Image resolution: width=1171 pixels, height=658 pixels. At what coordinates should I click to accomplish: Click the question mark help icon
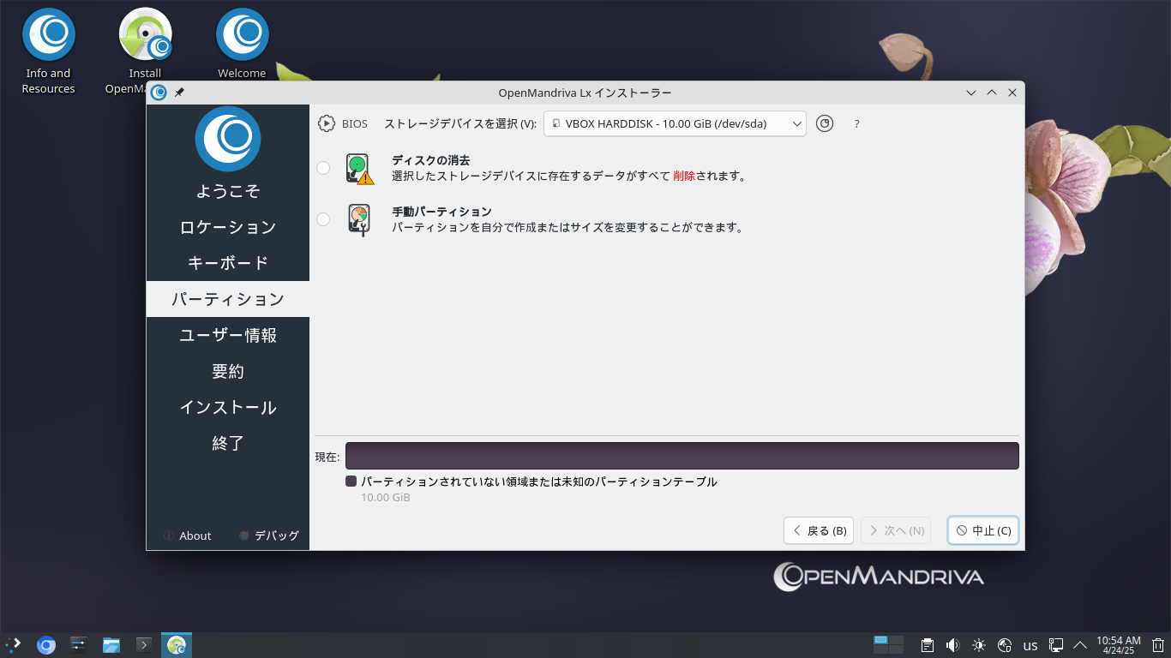click(x=856, y=123)
